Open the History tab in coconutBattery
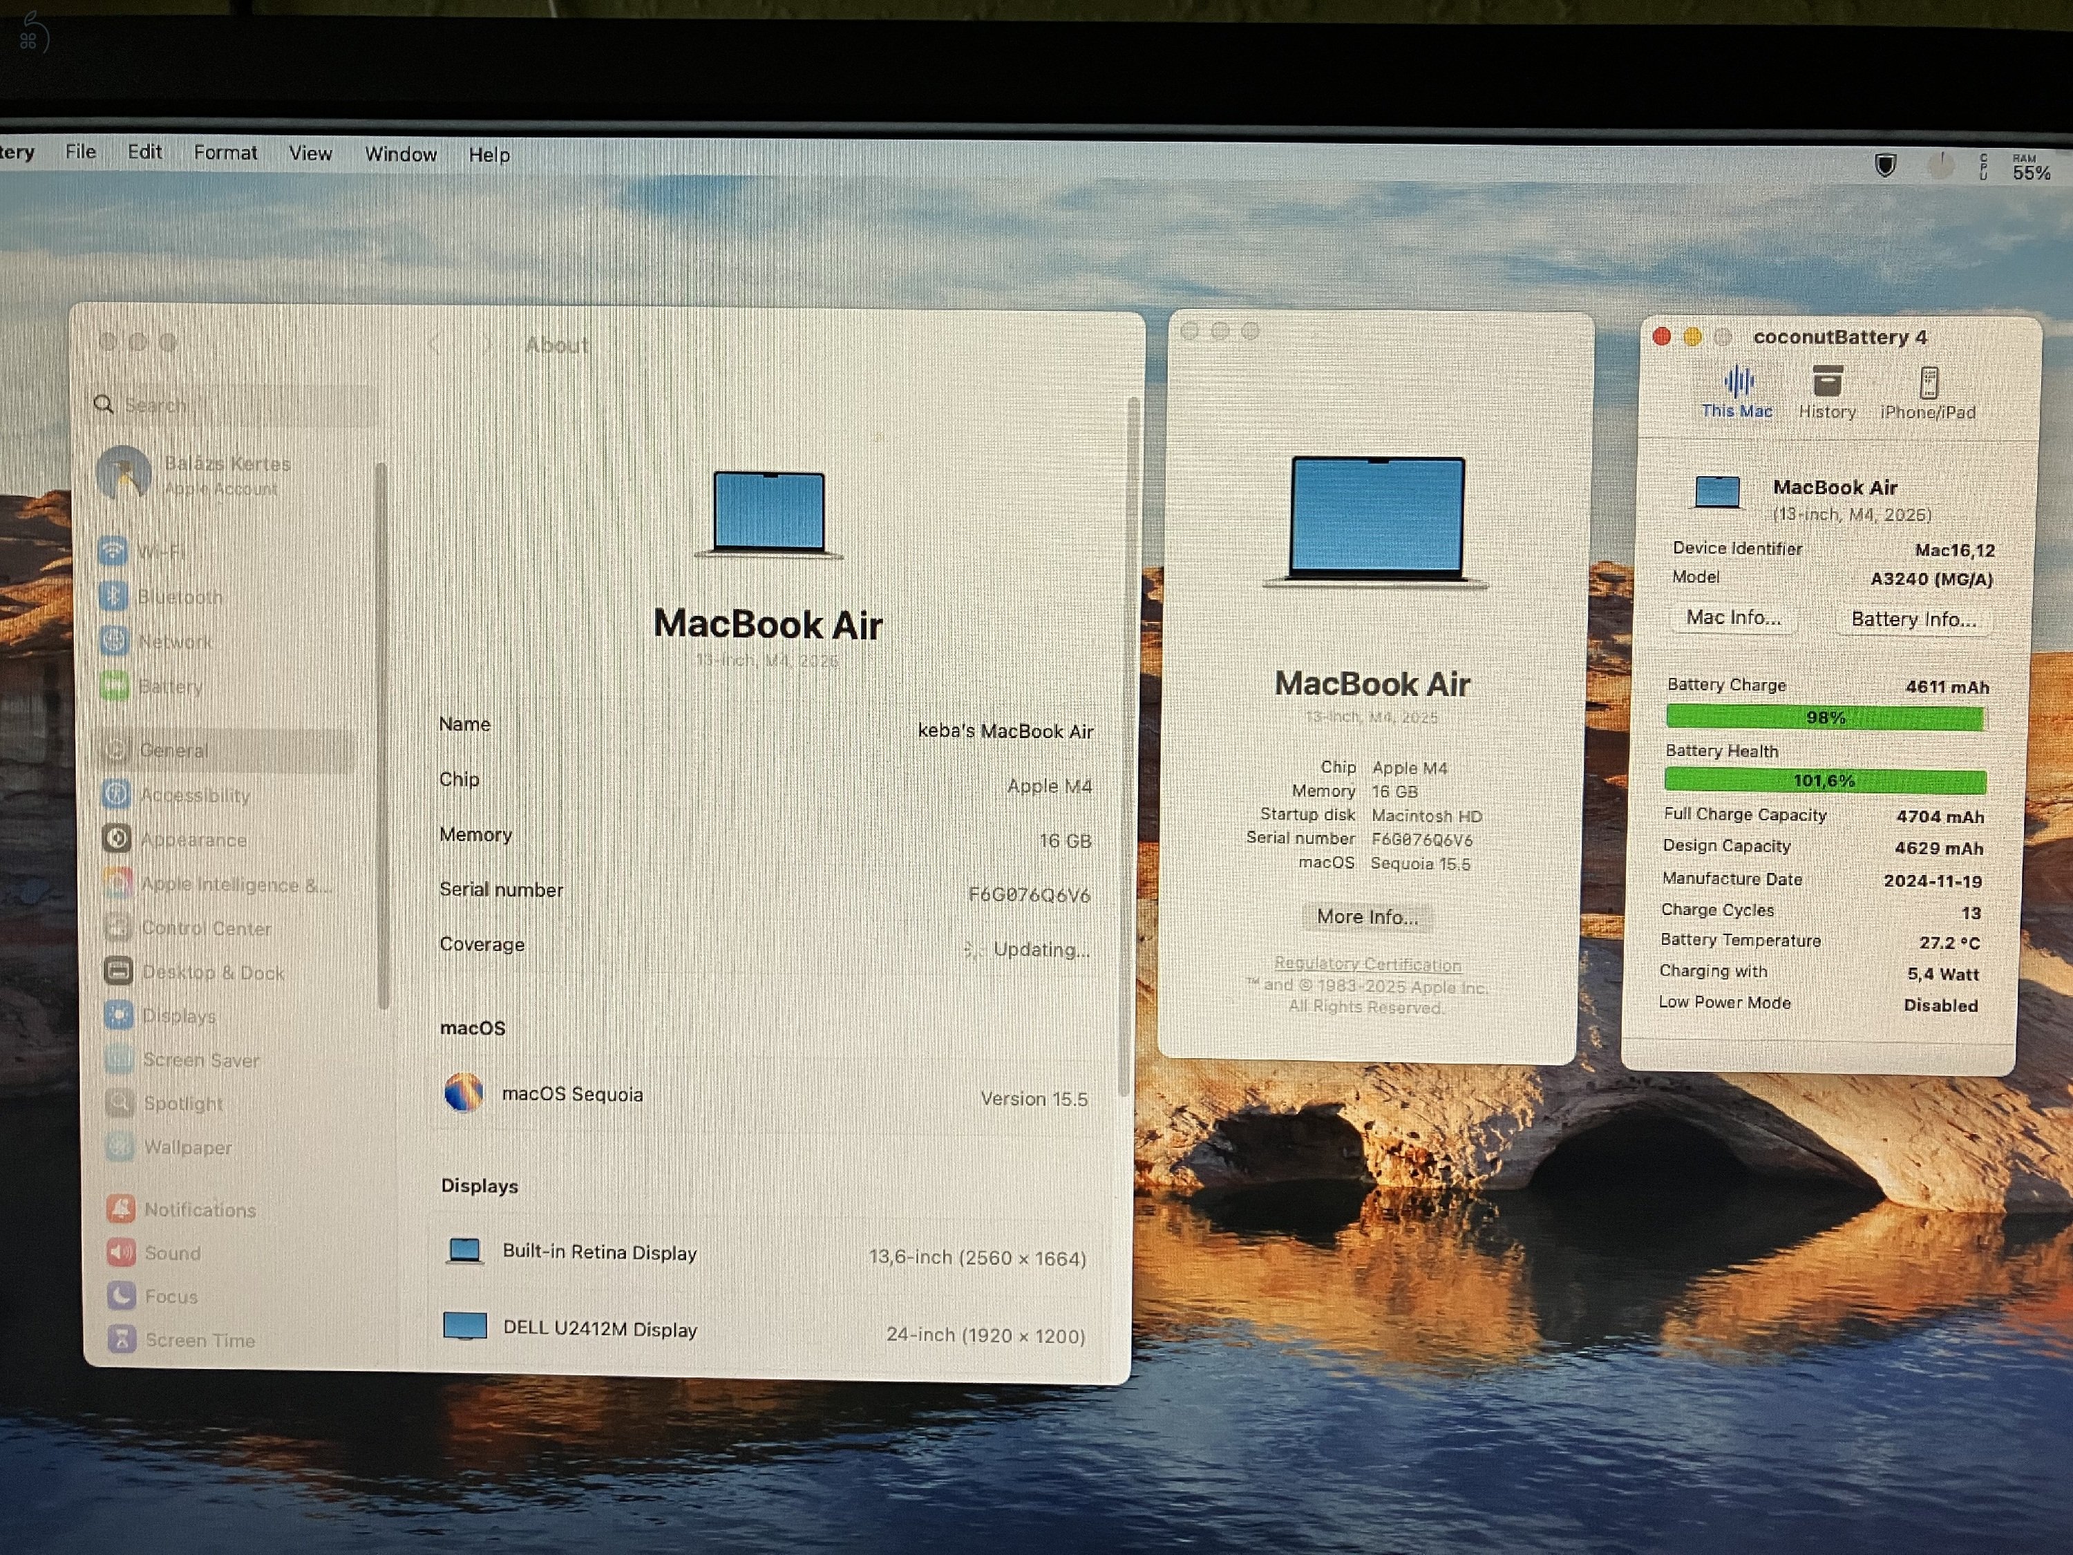 (1826, 393)
